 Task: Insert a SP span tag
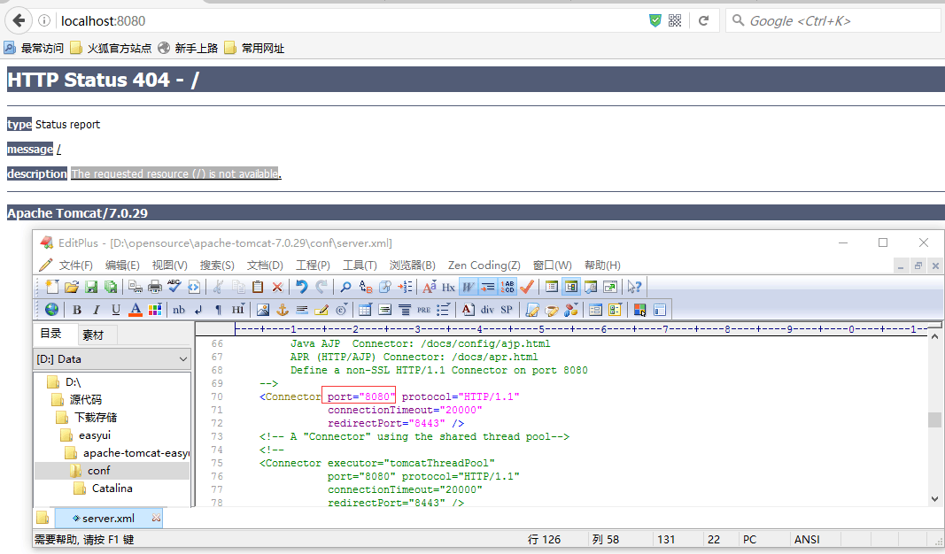pyautogui.click(x=507, y=310)
